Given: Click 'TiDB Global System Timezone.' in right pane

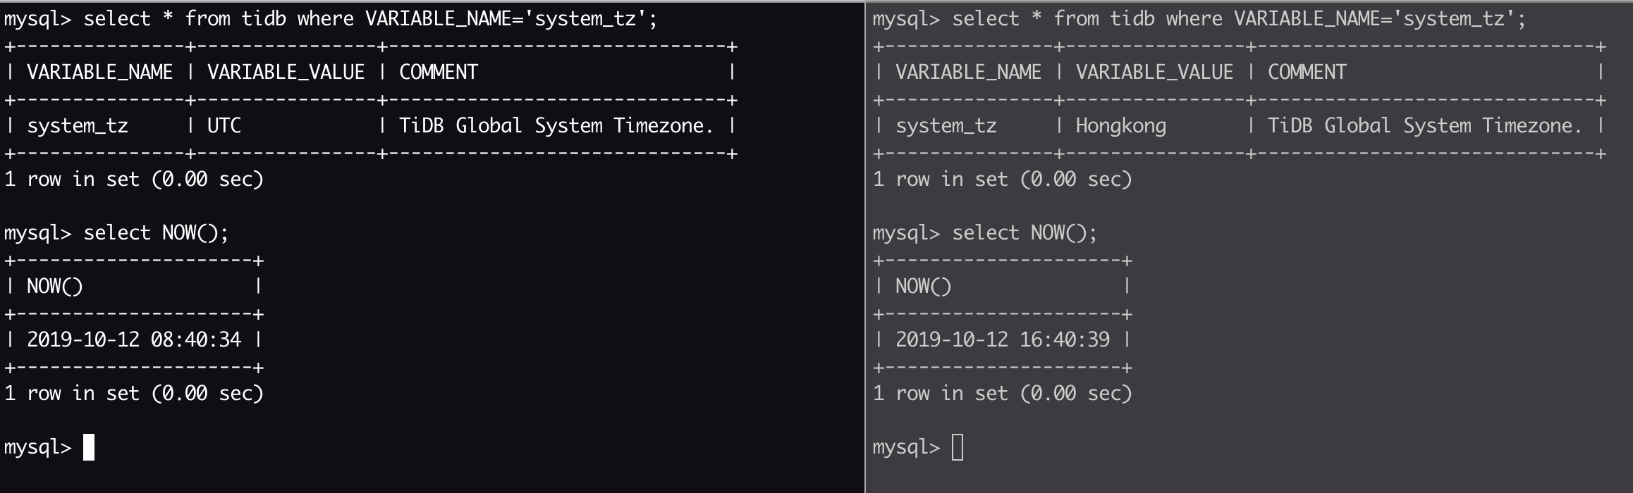Looking at the screenshot, I should 1425,126.
